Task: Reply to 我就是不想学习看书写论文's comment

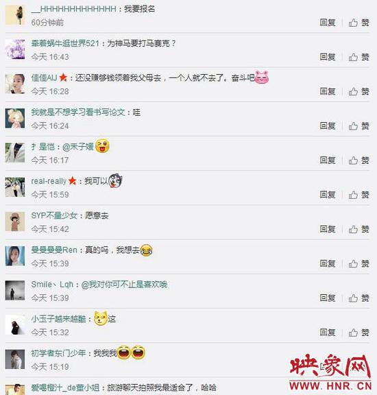Action: [x=328, y=125]
